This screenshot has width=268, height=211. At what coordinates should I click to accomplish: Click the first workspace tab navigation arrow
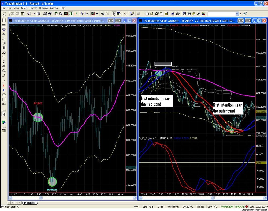coord(9,203)
